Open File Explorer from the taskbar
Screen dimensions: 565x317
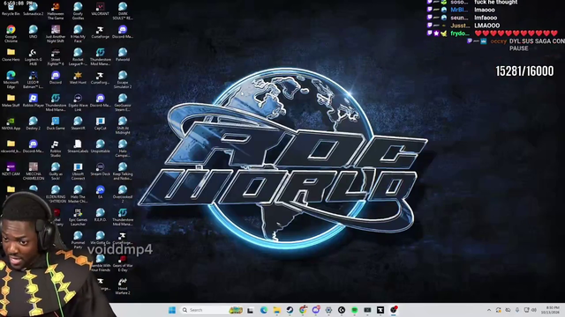[276, 310]
